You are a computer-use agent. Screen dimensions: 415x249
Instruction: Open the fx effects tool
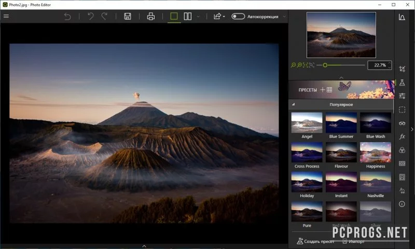pos(402,136)
